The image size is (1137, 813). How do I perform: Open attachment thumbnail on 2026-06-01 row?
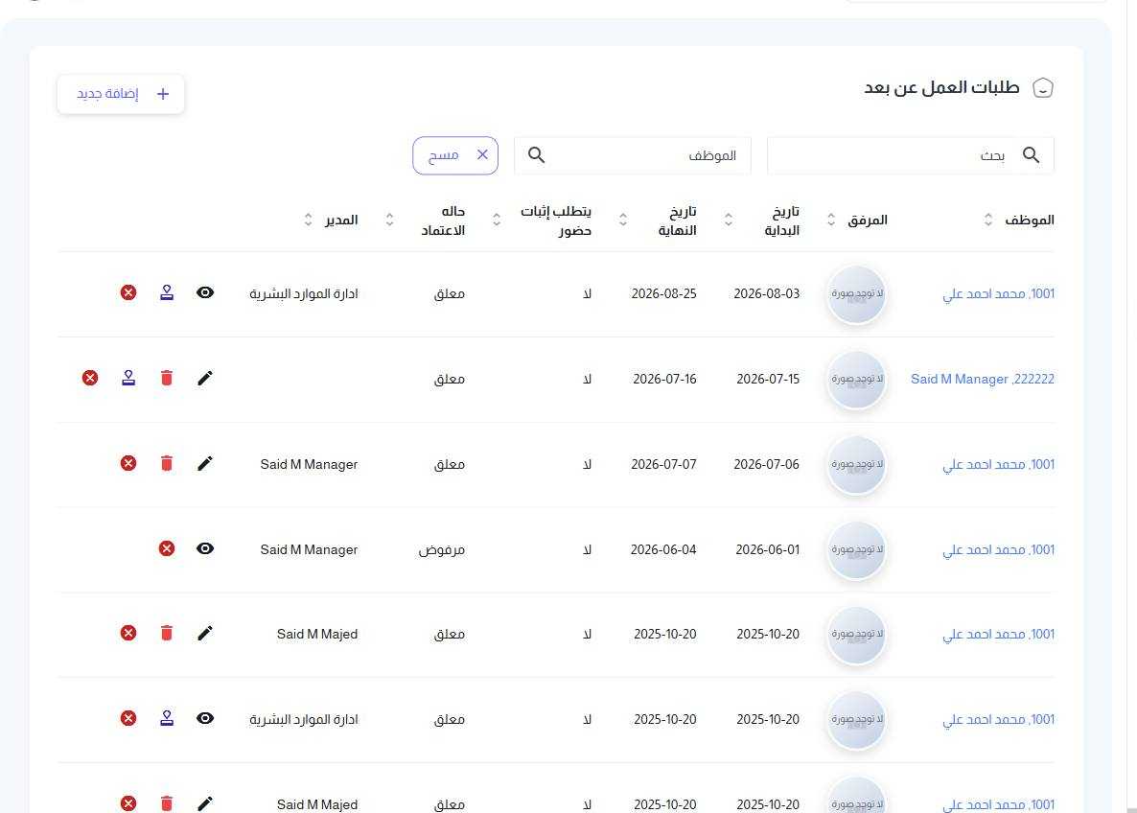point(856,549)
